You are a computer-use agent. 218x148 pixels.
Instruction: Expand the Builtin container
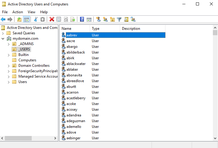pos(9,55)
